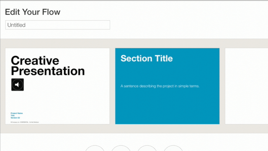This screenshot has height=151, width=268.
Task: Select the blank third slide thumbnail
Action: (x=247, y=86)
